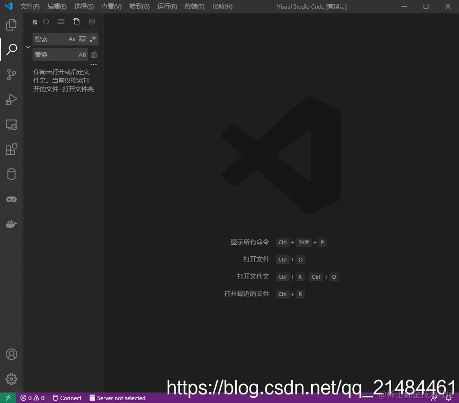This screenshot has height=403, width=459.
Task: Click Server not selected status item
Action: click(118, 398)
